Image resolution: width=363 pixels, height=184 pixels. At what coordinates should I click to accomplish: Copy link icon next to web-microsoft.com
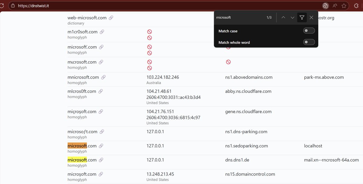[x=111, y=18]
